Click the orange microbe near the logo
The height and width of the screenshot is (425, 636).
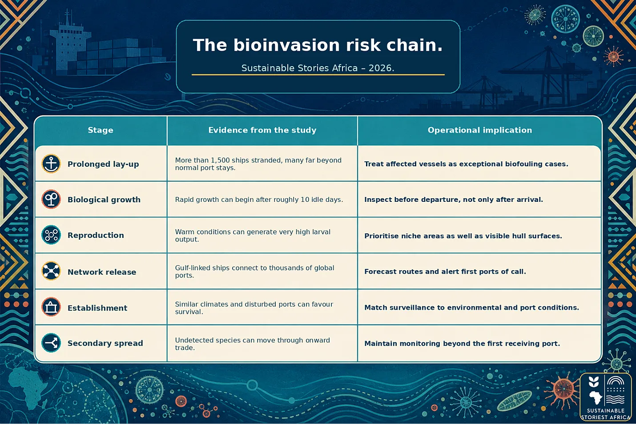562,390
